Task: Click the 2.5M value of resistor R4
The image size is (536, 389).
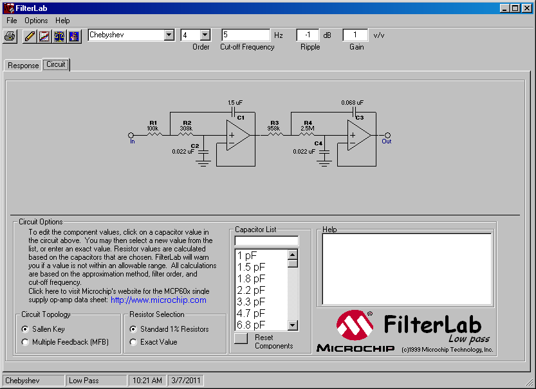Action: [308, 129]
